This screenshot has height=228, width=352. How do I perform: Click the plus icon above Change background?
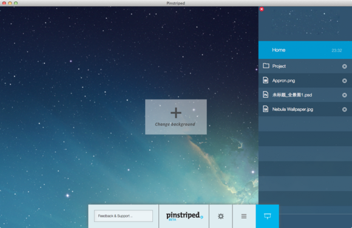click(176, 113)
